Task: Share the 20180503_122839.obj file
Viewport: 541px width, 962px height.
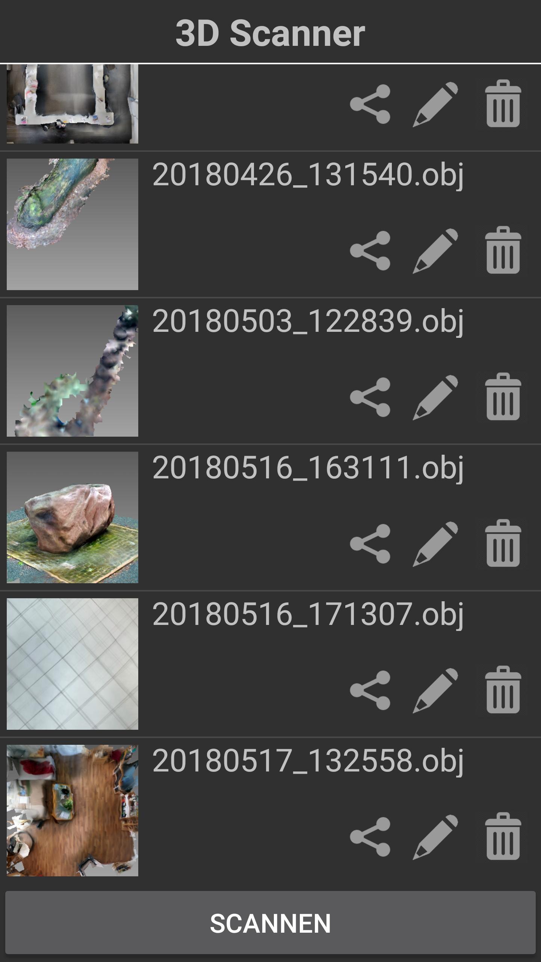Action: [x=370, y=397]
